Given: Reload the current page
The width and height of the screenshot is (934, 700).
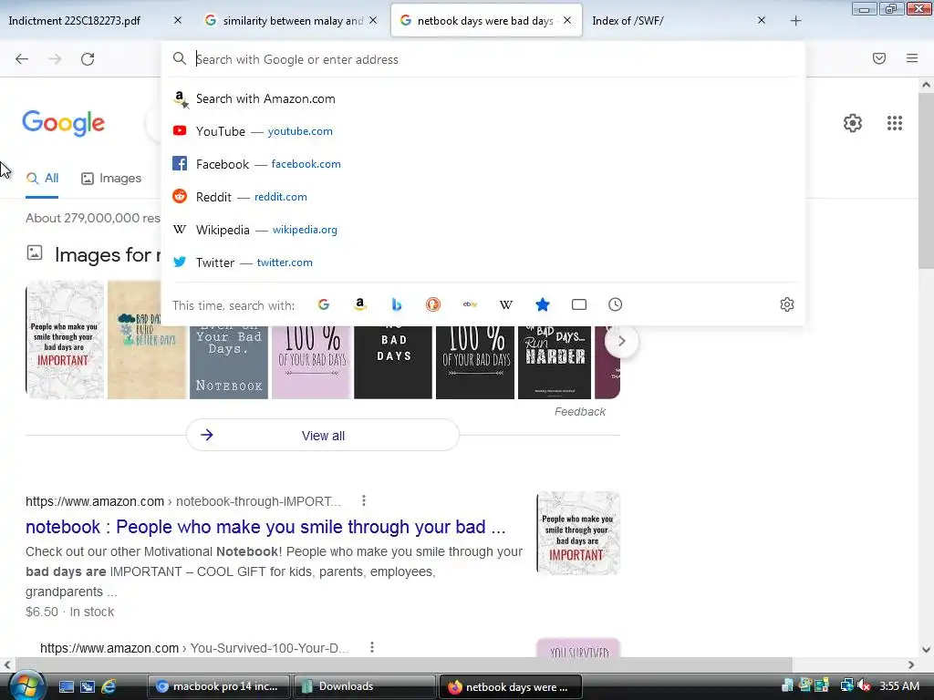Looking at the screenshot, I should (x=88, y=59).
